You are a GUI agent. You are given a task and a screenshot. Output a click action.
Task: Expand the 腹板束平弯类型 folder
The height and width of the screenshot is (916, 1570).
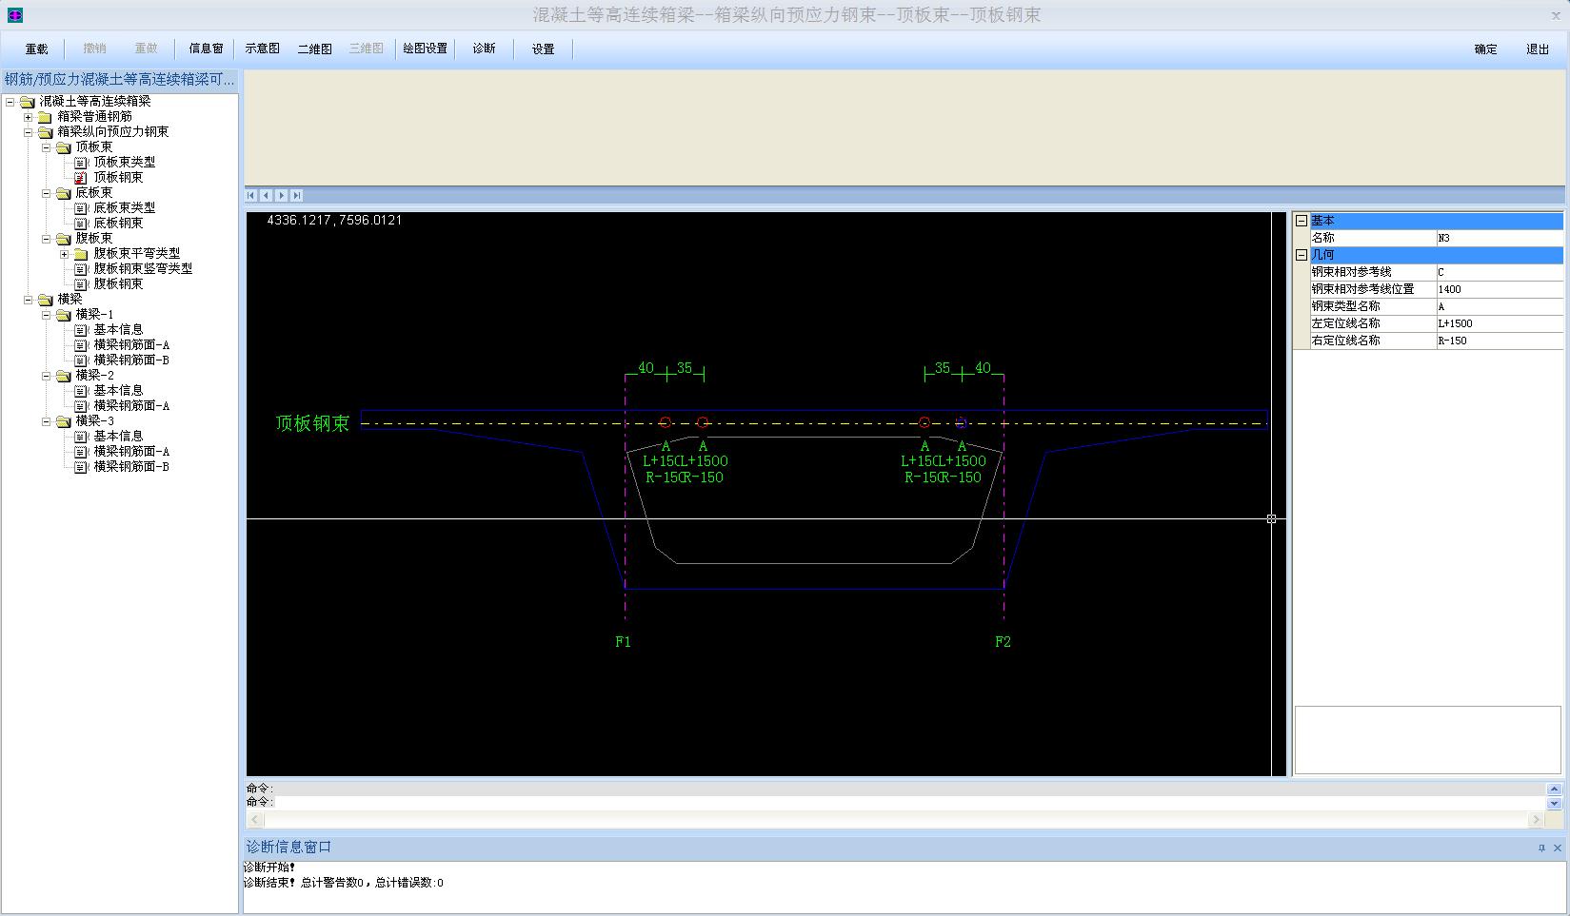pos(64,254)
